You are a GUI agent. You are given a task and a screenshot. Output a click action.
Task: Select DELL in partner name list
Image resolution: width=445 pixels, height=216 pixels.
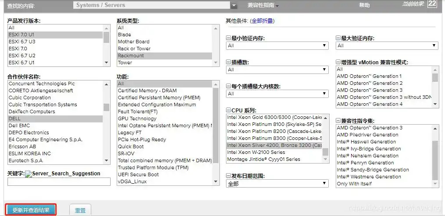tap(55, 119)
